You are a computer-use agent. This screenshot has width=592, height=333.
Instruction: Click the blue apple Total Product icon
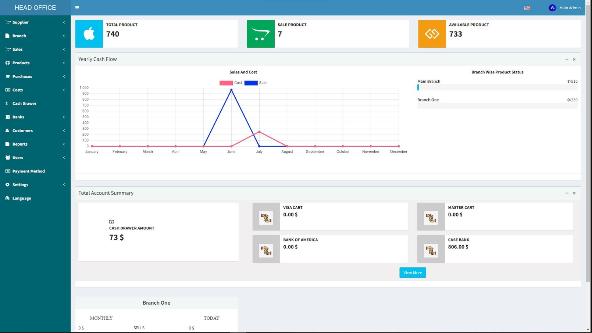(x=89, y=34)
